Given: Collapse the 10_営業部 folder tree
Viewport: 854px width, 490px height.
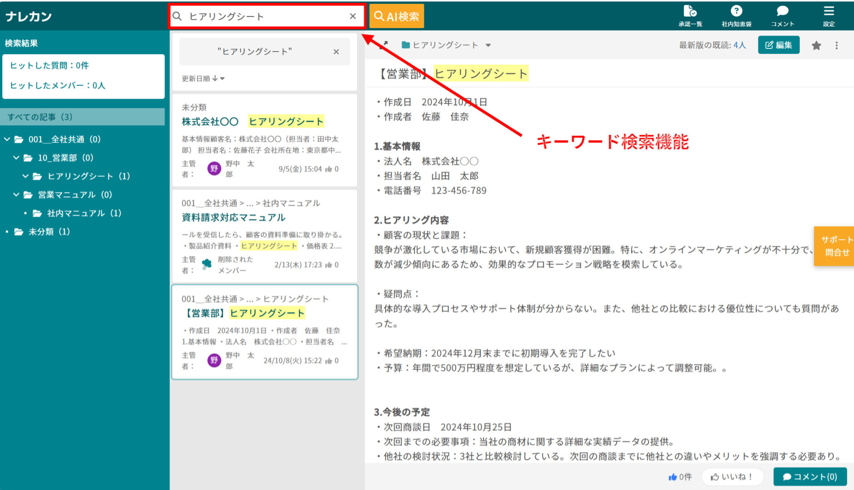Looking at the screenshot, I should pyautogui.click(x=16, y=158).
